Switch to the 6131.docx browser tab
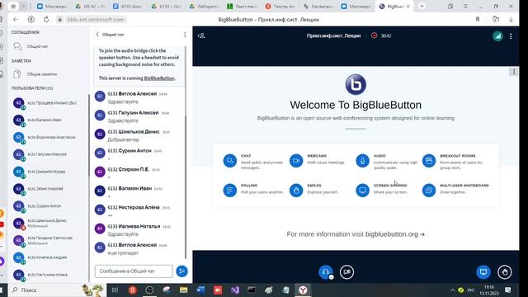This screenshot has height=297, width=528. [128, 7]
